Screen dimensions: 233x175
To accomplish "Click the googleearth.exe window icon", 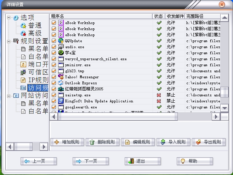I will 61,107.
